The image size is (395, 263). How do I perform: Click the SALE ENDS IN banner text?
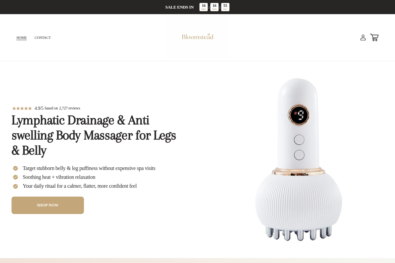tap(179, 7)
